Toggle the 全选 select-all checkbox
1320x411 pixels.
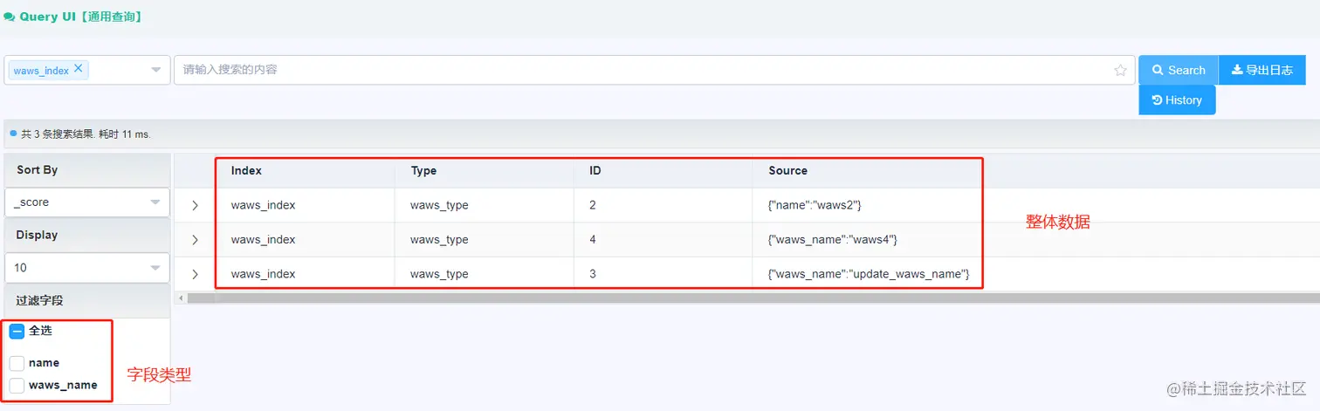coord(17,332)
